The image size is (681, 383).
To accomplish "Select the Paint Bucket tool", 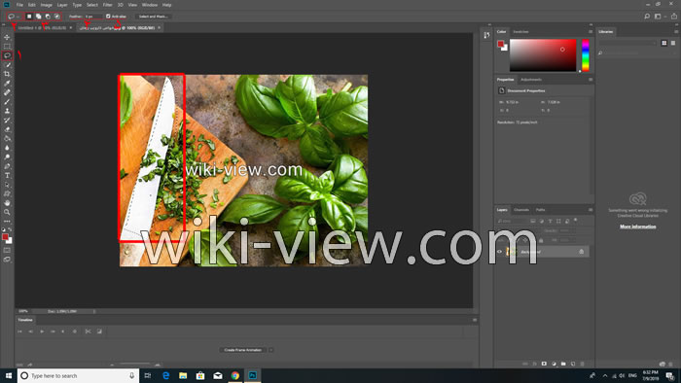I will click(7, 138).
